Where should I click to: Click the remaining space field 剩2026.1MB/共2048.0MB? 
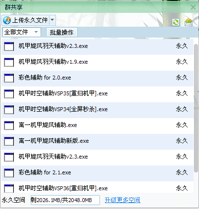pos(65,200)
